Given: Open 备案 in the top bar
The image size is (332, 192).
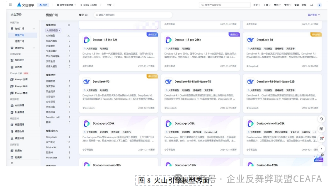Looking at the screenshot, I should click(x=297, y=5).
